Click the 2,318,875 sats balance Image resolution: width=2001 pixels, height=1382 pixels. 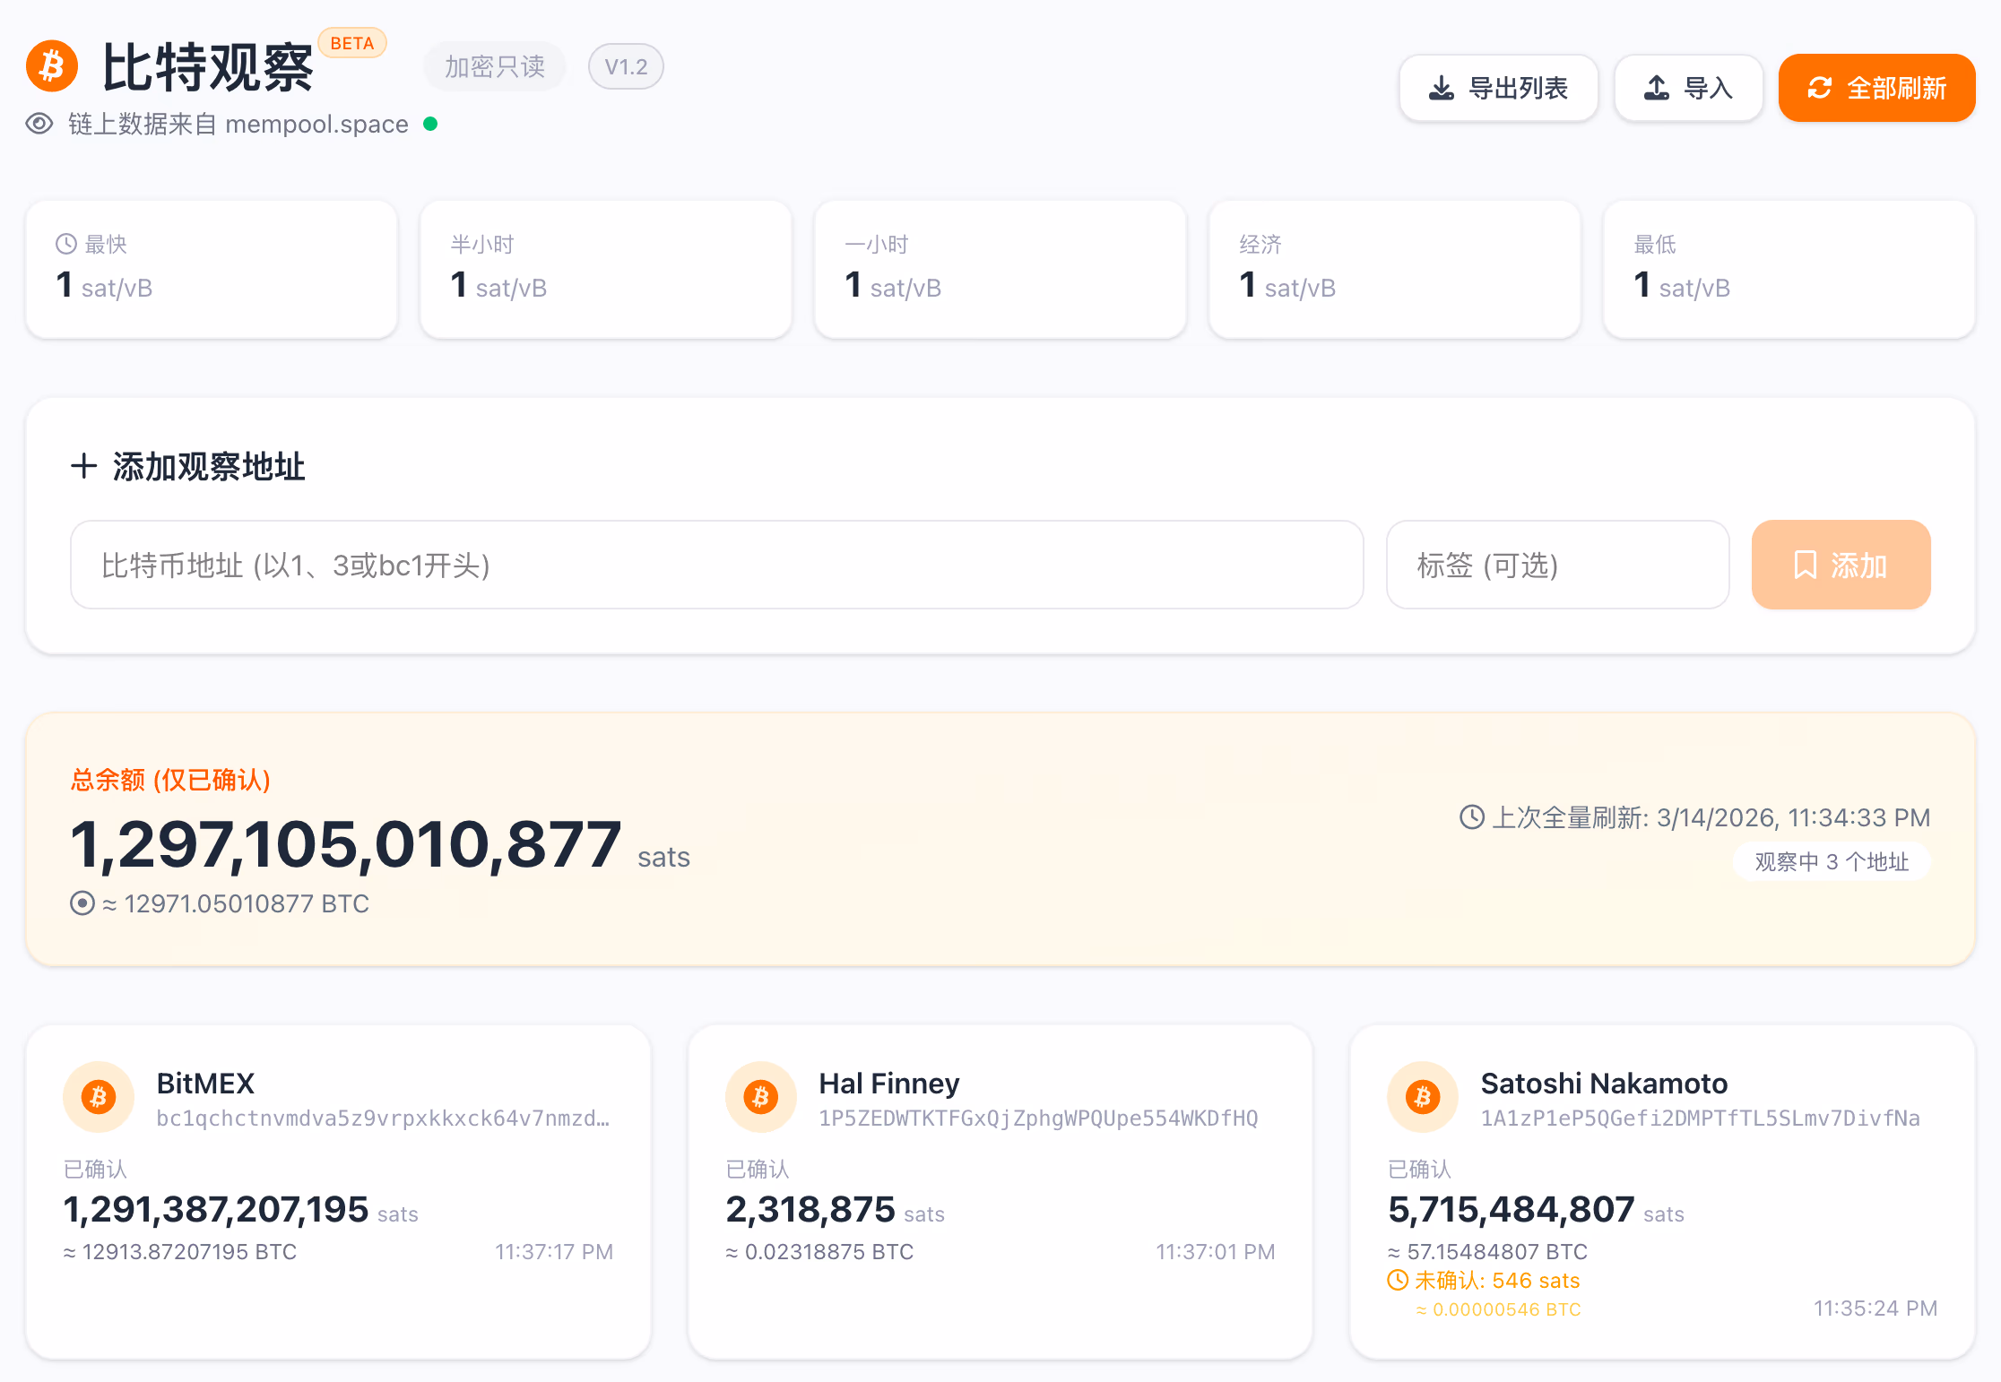tap(835, 1210)
